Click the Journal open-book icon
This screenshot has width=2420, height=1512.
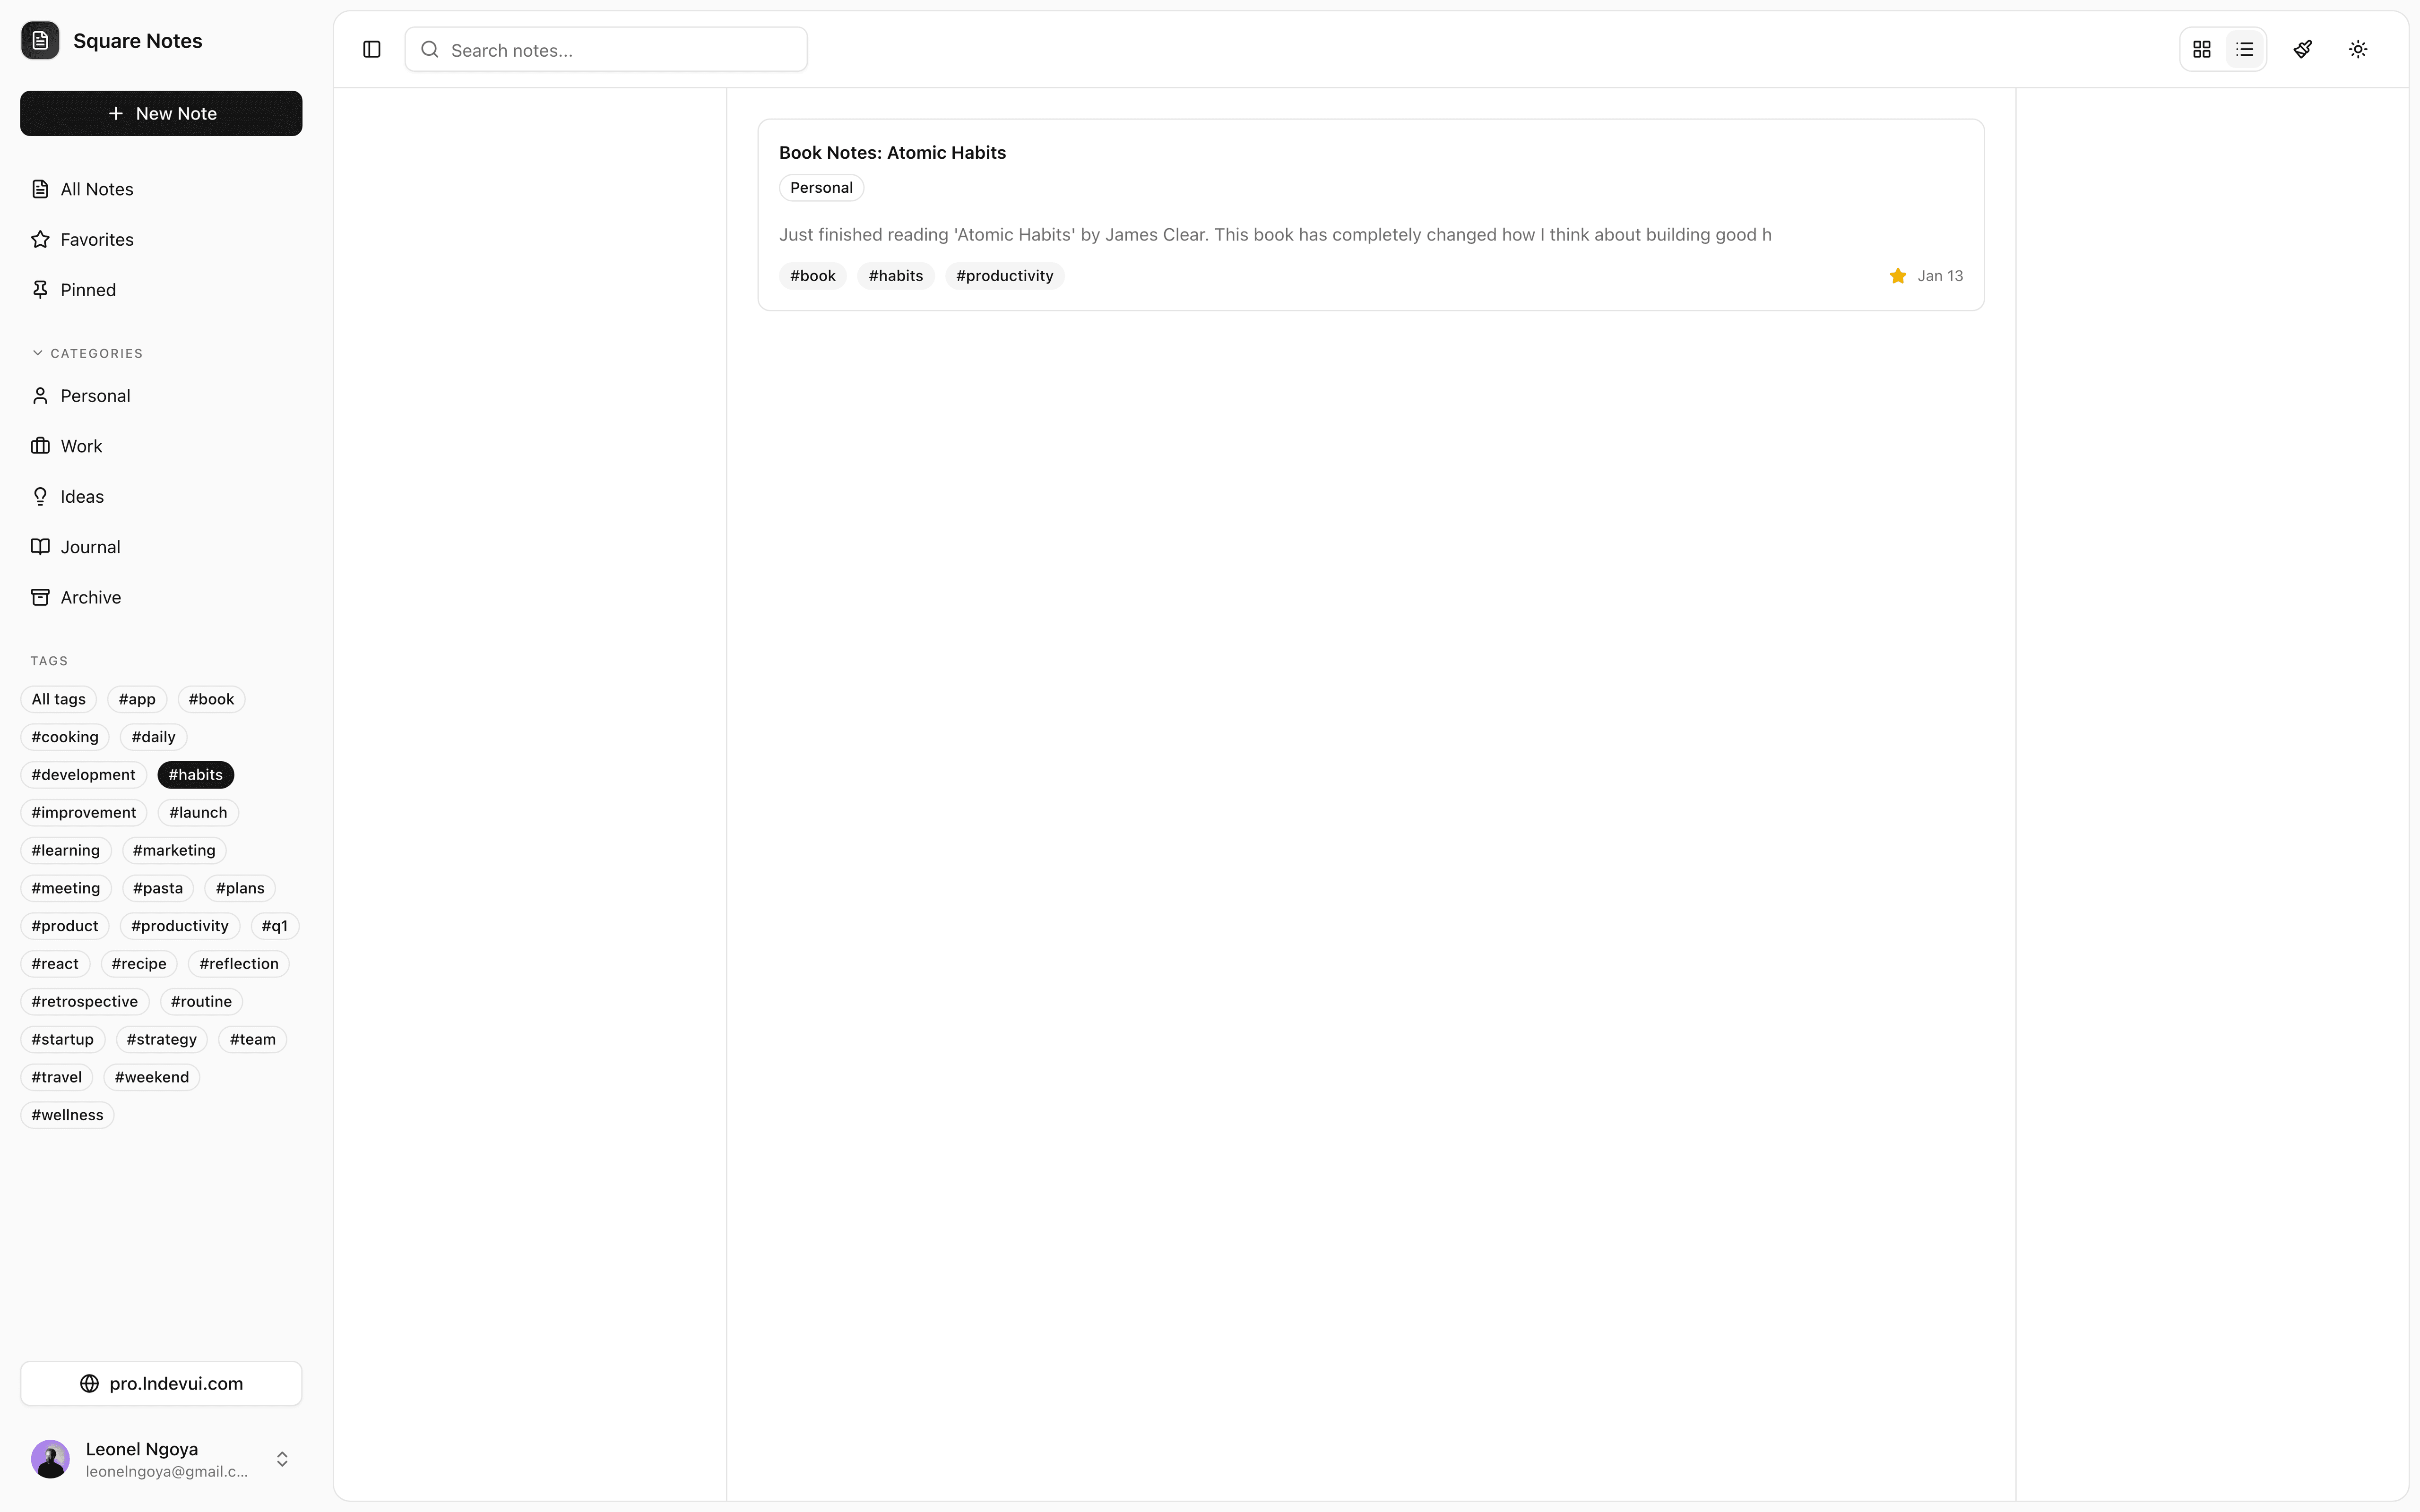click(40, 547)
